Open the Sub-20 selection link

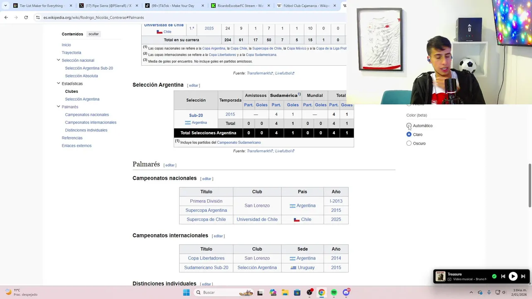tap(196, 115)
